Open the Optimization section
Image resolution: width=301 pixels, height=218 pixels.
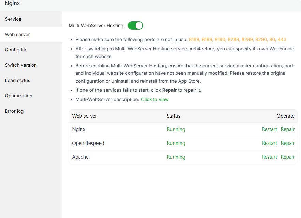(x=19, y=96)
